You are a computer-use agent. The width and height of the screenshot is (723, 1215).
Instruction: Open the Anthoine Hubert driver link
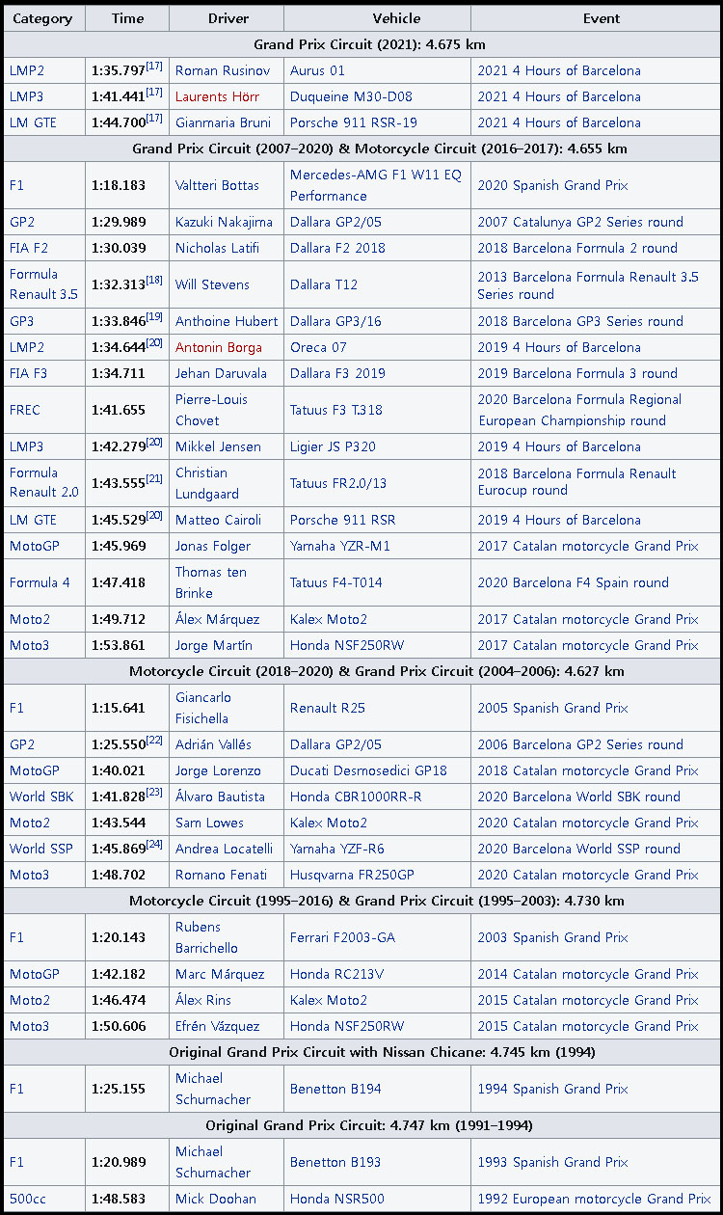pyautogui.click(x=227, y=321)
